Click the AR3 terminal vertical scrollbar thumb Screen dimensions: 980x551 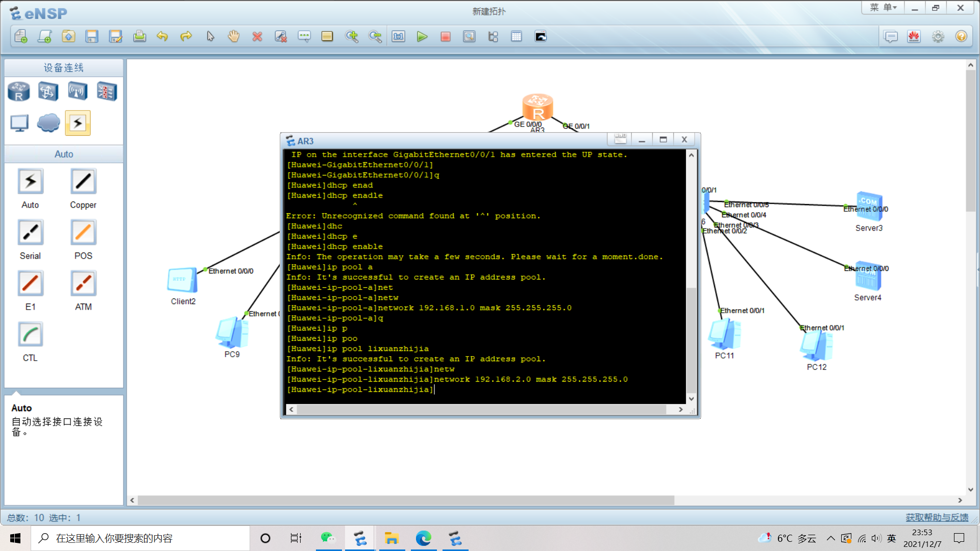[692, 339]
